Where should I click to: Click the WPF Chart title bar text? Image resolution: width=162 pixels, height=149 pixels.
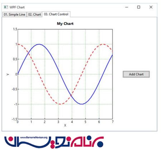click(x=17, y=7)
